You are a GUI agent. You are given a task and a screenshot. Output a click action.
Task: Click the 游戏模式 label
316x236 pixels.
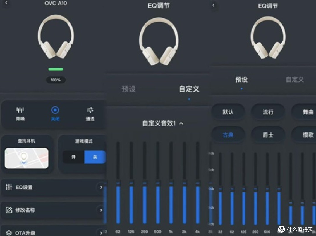pyautogui.click(x=84, y=141)
